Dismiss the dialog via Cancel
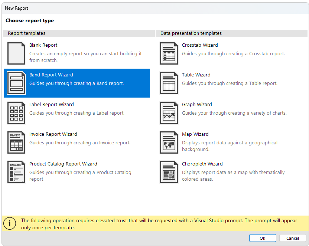The width and height of the screenshot is (309, 246). (293, 238)
